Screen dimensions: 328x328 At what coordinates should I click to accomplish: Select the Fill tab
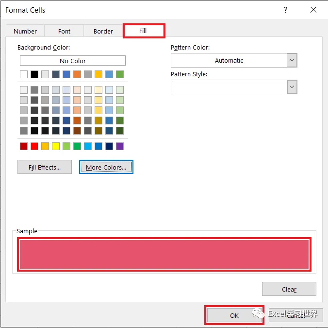click(144, 31)
